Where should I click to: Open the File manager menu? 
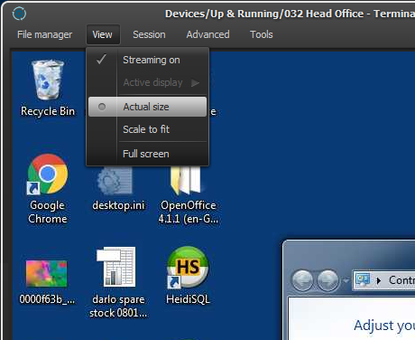(45, 34)
